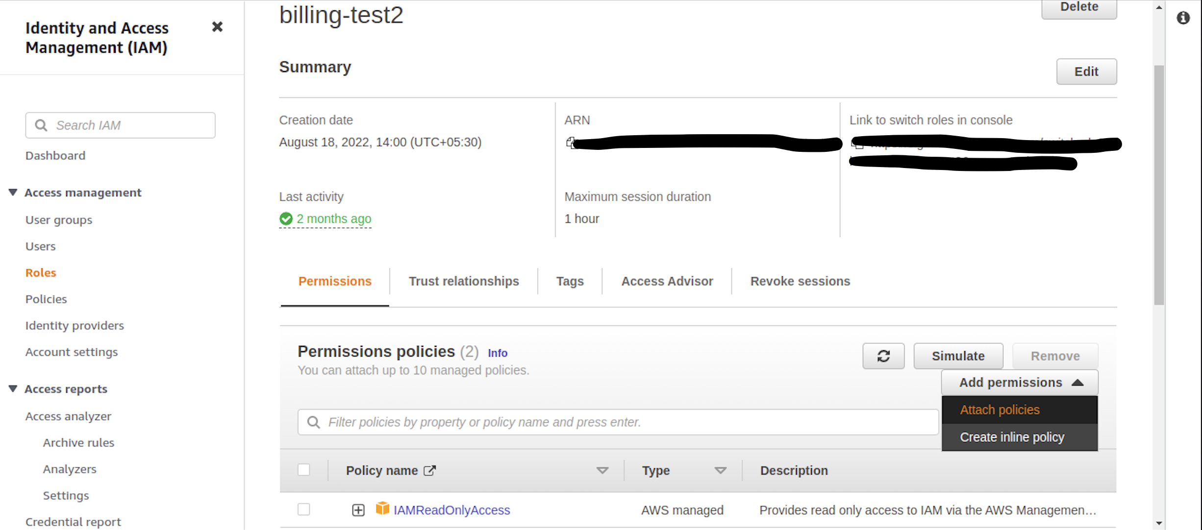
Task: Click the 2 months ago activity link
Action: [334, 219]
